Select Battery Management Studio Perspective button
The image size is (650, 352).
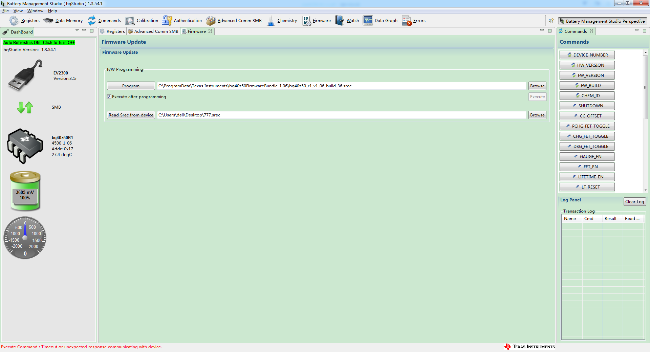click(603, 21)
